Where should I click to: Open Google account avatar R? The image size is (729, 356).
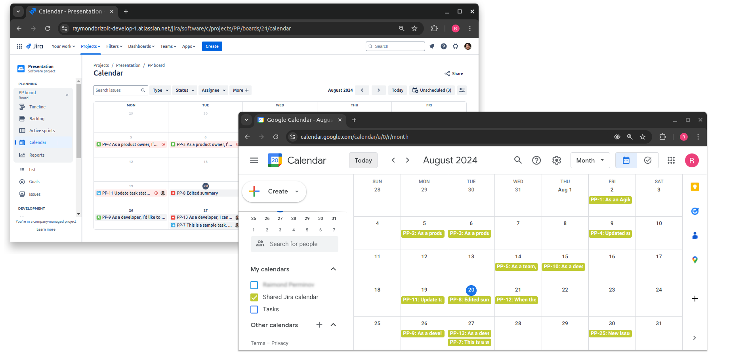click(692, 160)
